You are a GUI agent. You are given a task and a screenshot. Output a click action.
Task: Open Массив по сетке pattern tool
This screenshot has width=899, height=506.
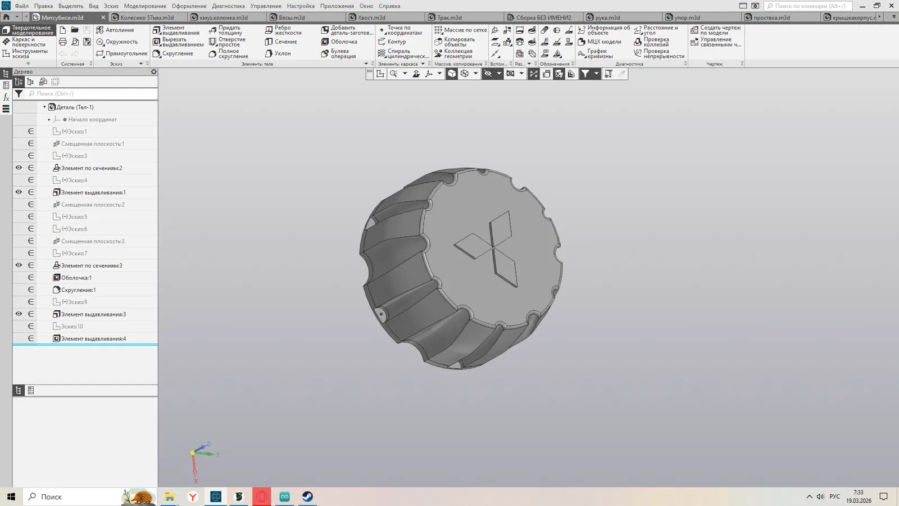461,30
